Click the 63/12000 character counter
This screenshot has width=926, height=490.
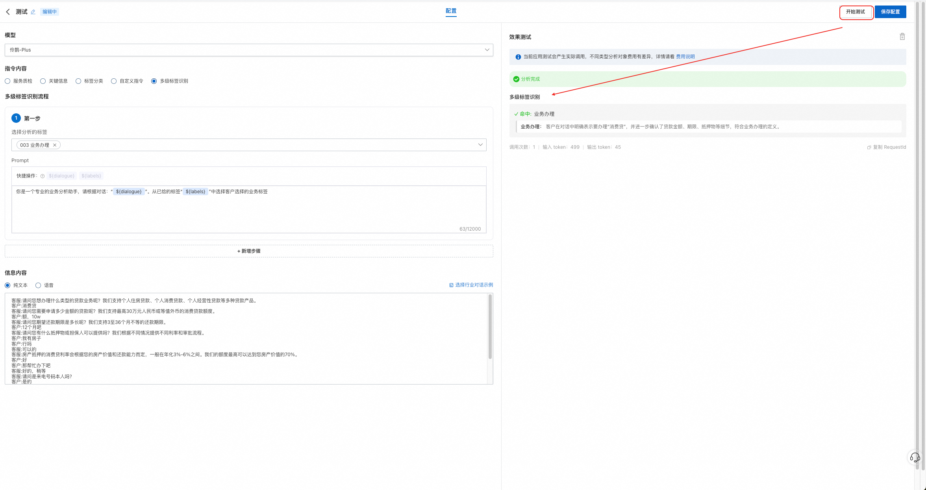470,229
